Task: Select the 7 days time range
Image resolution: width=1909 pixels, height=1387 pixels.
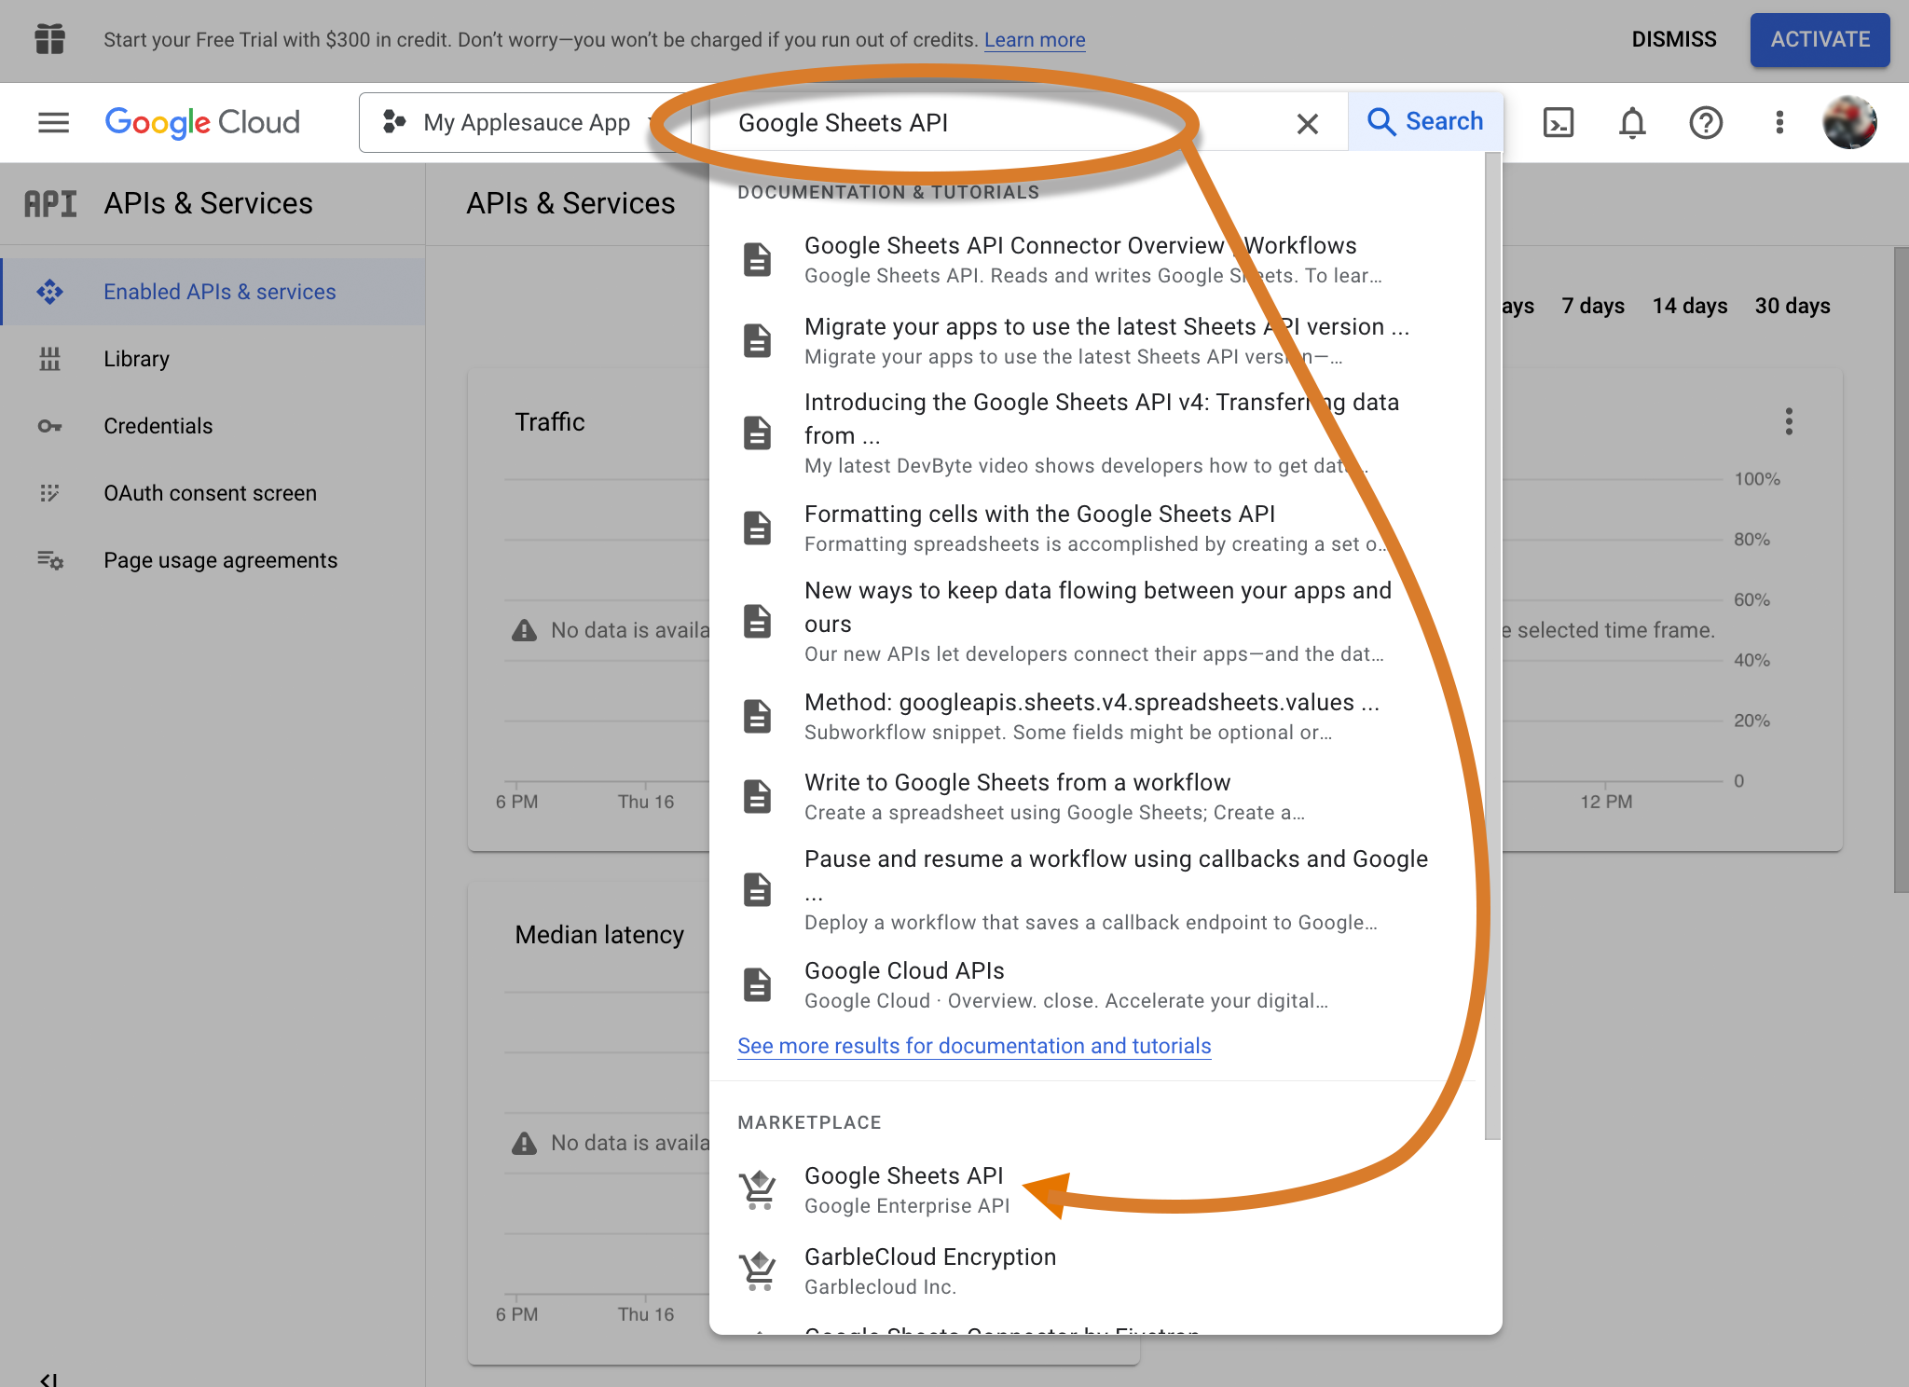Action: 1593,306
